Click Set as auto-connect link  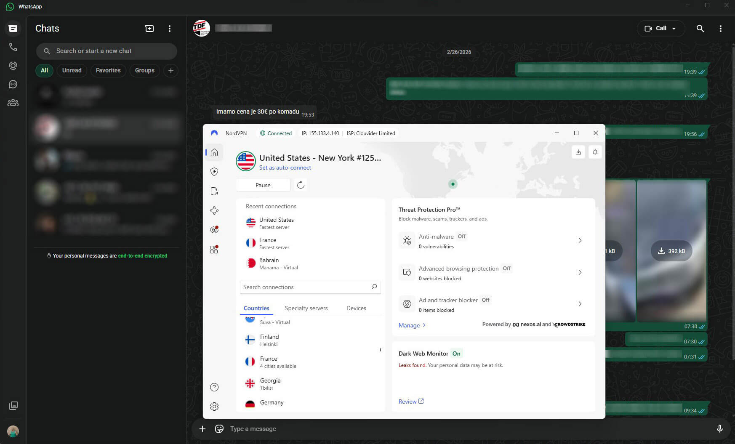click(285, 167)
